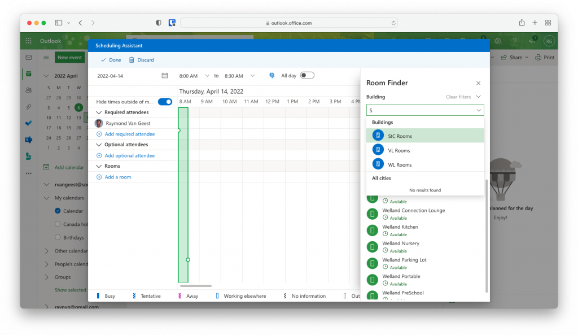Click the horizontal timeline scrollbar
The height and width of the screenshot is (335, 578).
point(195,286)
